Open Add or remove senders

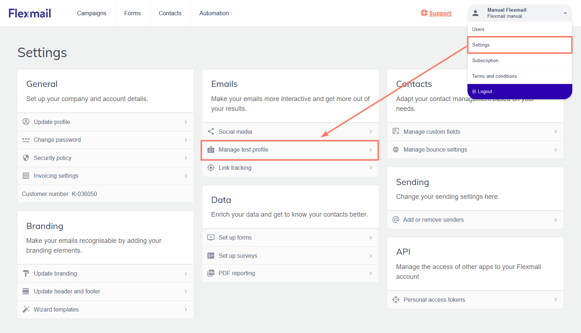(475, 220)
